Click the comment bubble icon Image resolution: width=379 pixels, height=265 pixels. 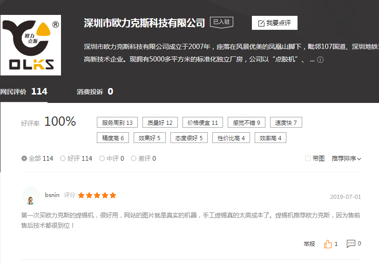(351, 244)
